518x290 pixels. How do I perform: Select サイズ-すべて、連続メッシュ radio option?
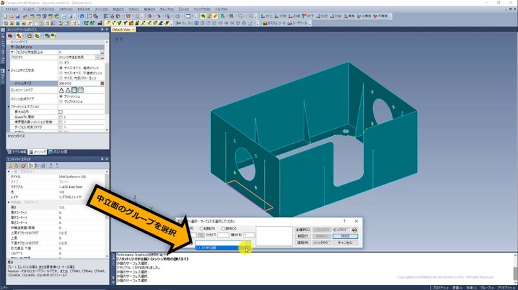[x=61, y=68]
